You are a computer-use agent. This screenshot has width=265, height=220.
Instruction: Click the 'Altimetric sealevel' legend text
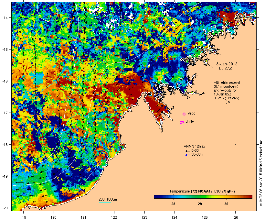[227, 82]
